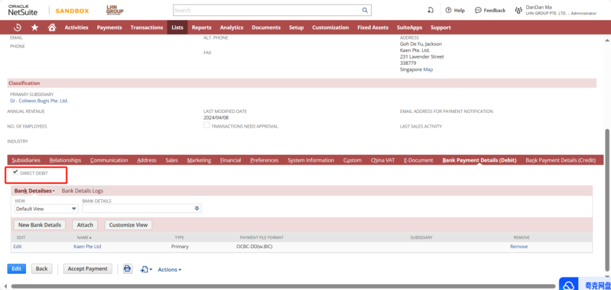The height and width of the screenshot is (290, 611).
Task: Open the Transactions menu
Action: 147,28
